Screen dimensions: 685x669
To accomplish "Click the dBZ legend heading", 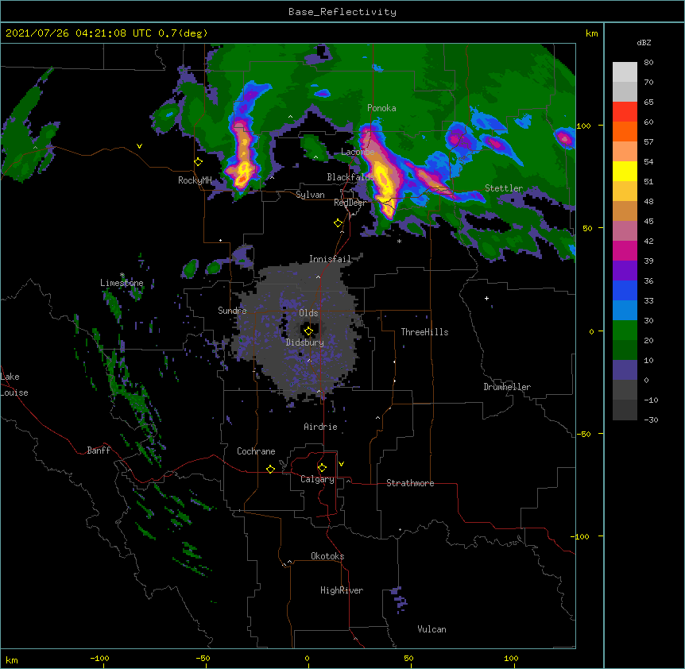I will point(644,43).
